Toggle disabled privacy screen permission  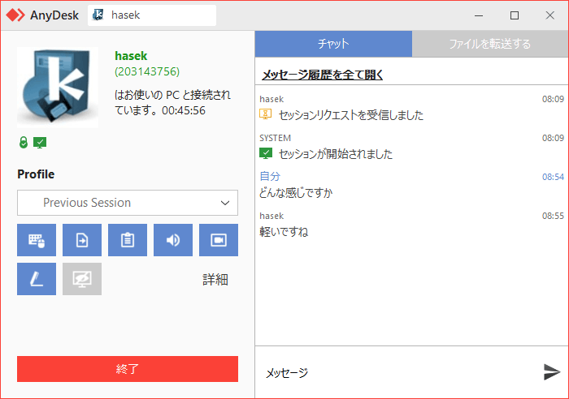pyautogui.click(x=82, y=279)
